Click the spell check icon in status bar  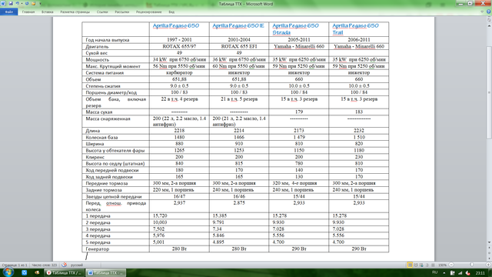pos(64,265)
